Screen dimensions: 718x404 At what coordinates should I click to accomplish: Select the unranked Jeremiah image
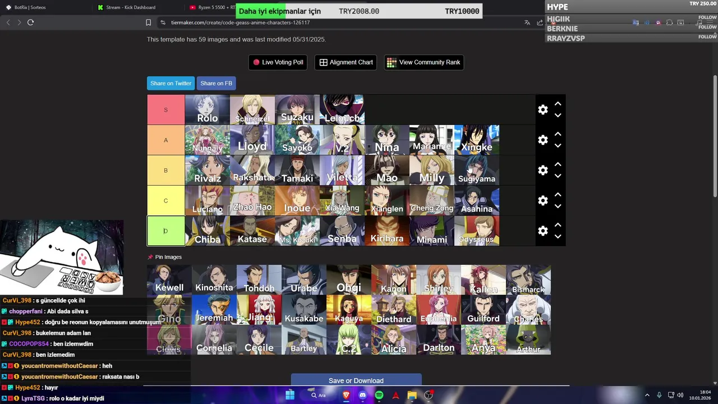(x=214, y=310)
